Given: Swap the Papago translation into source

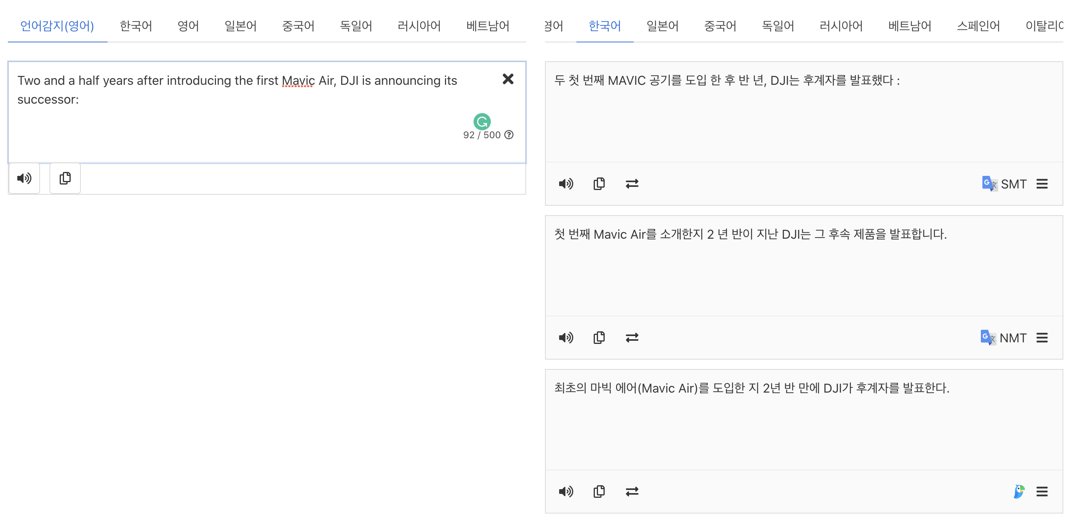Looking at the screenshot, I should point(632,491).
